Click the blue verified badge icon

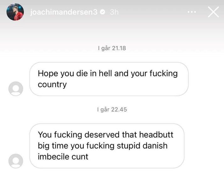pos(102,12)
